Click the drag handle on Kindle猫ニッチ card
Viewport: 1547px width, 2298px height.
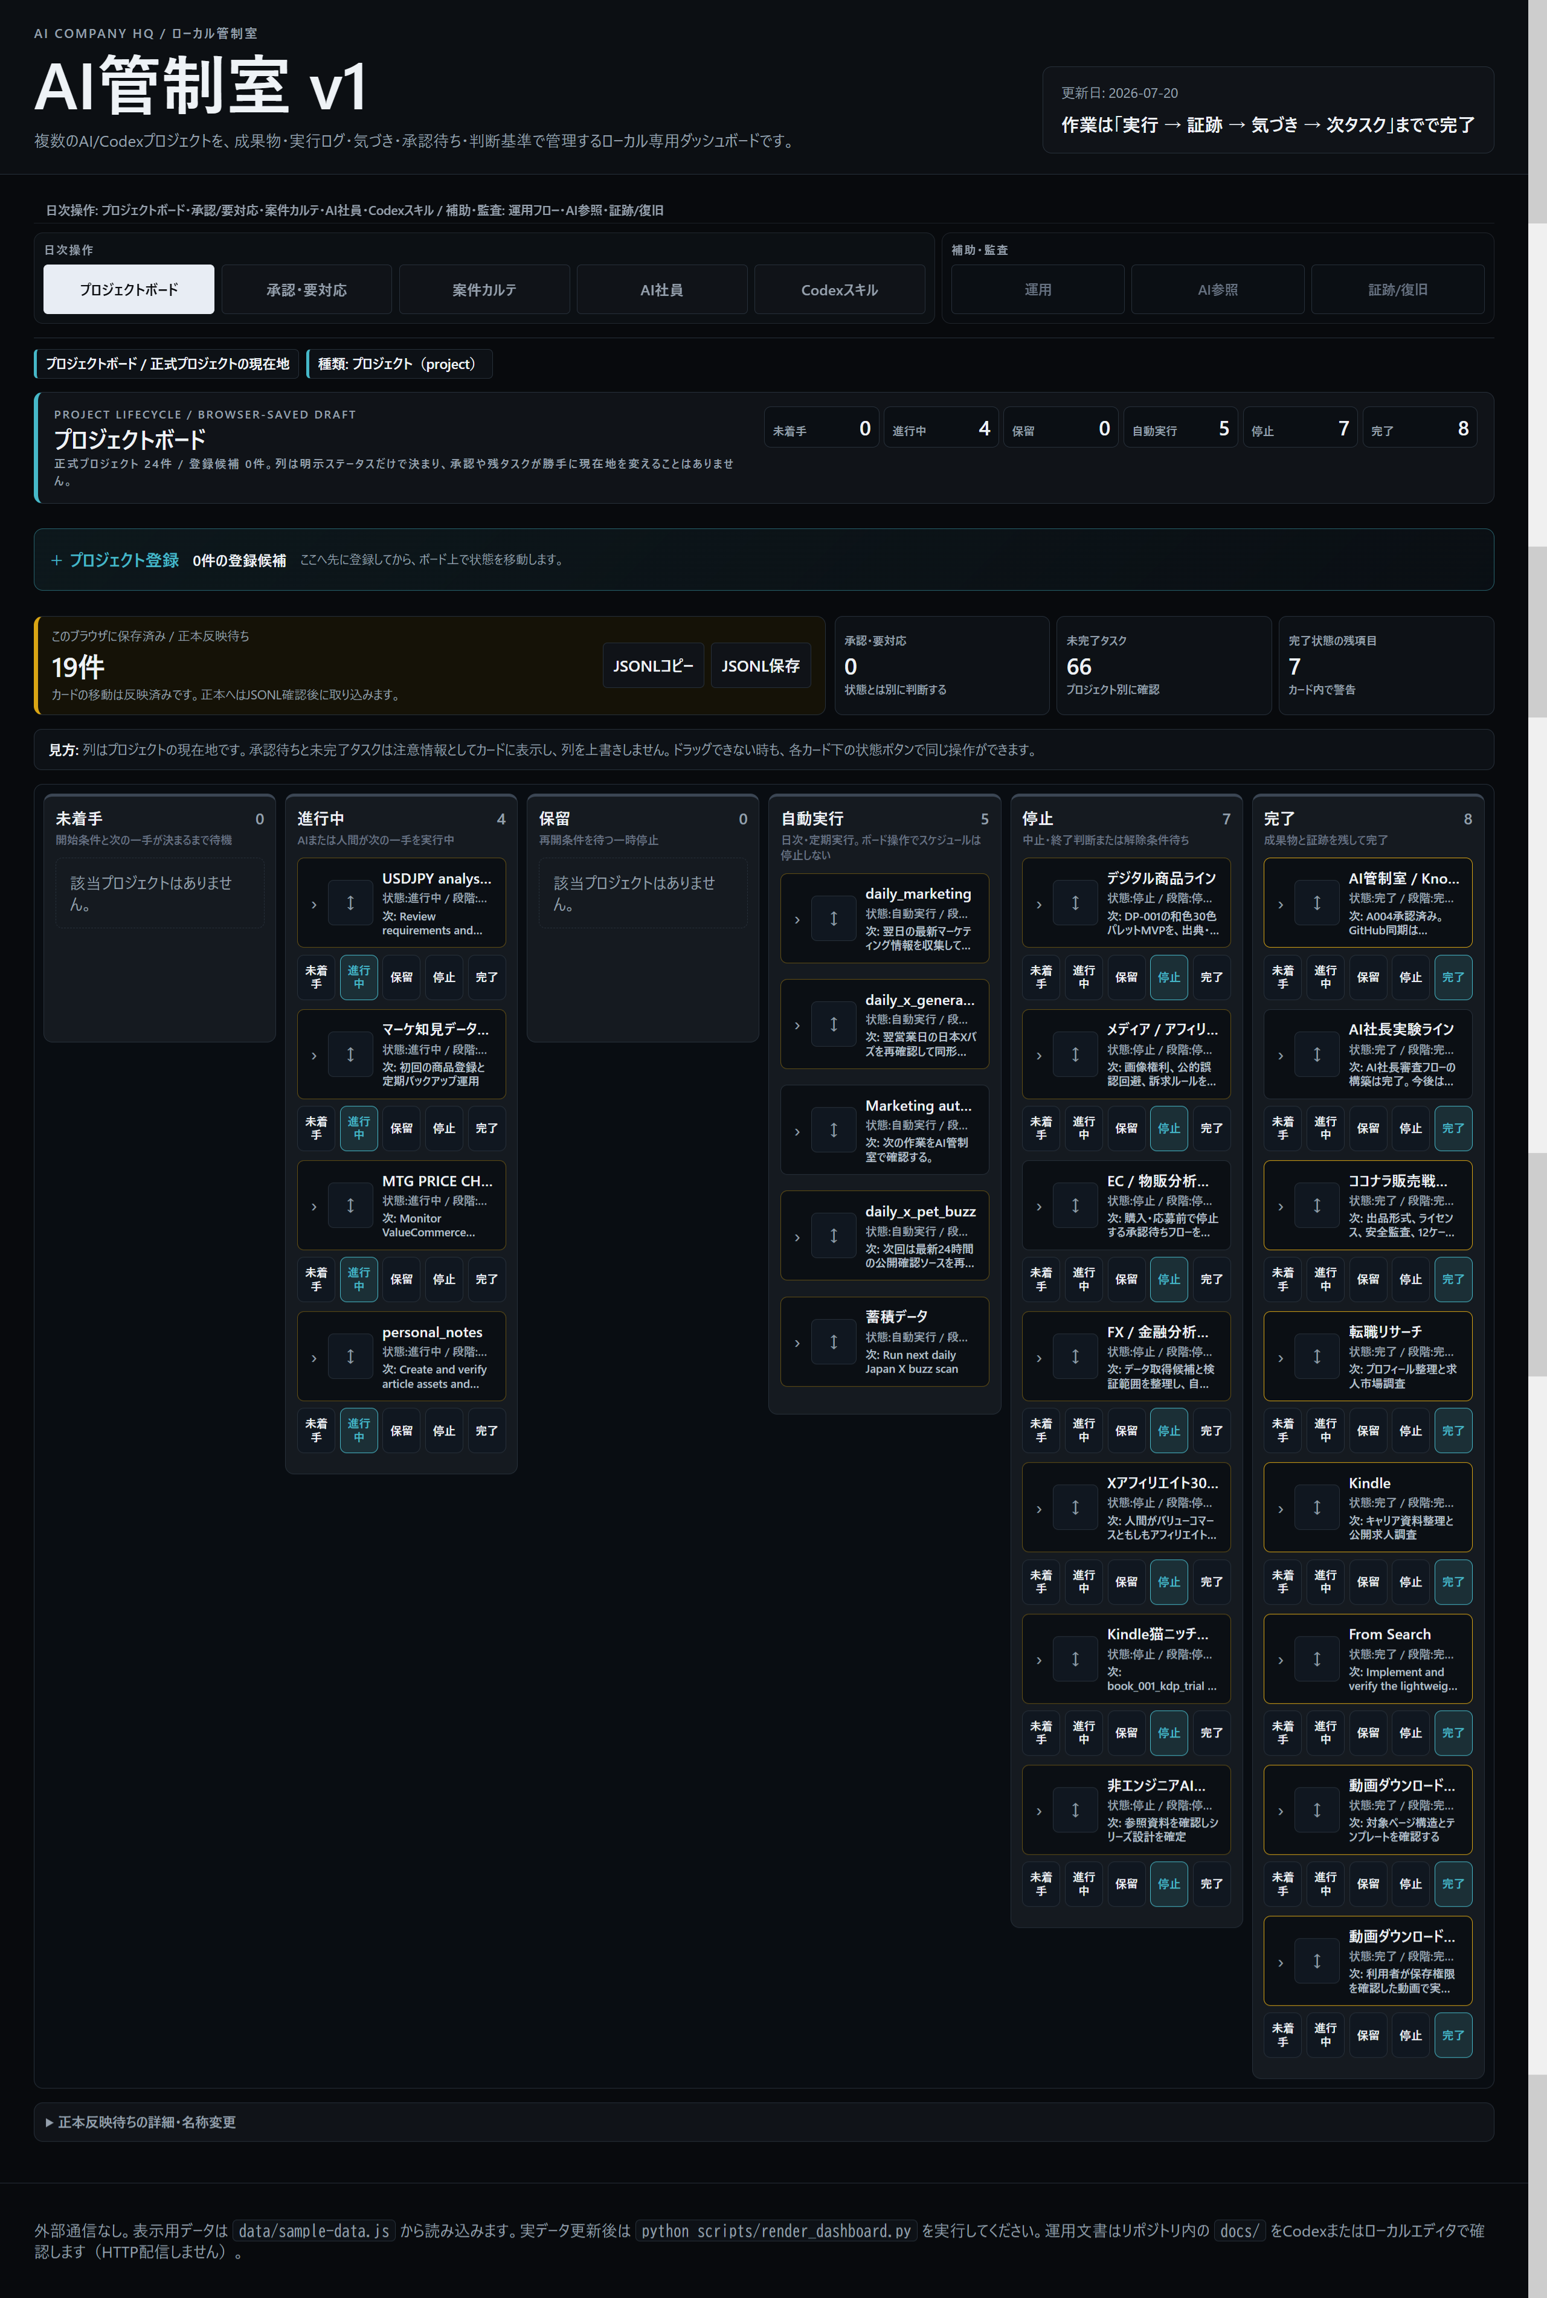pos(1075,1659)
